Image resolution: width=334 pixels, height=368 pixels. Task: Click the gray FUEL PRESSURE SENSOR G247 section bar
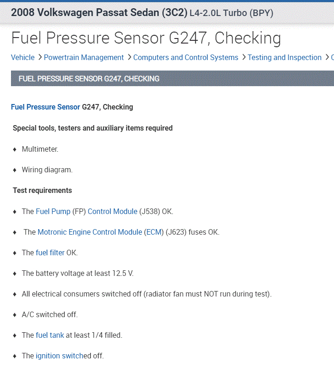coord(172,78)
